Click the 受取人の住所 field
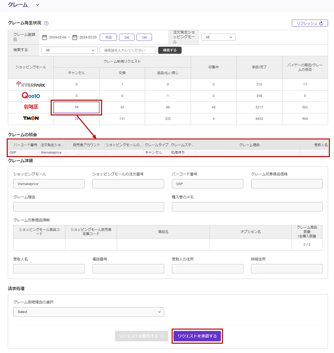This screenshot has height=353, width=334. click(208, 269)
